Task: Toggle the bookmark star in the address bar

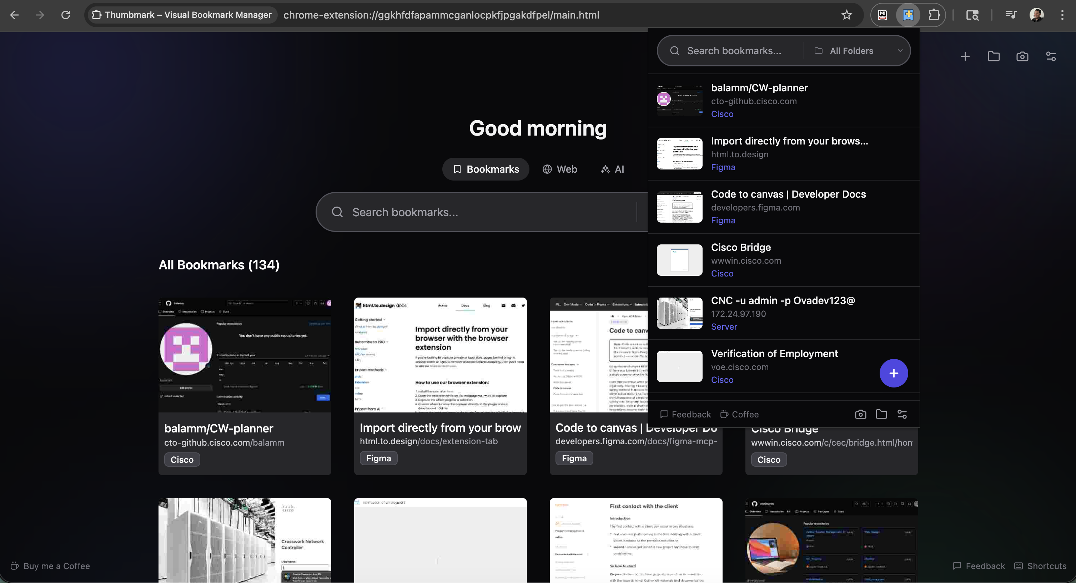Action: pyautogui.click(x=846, y=15)
